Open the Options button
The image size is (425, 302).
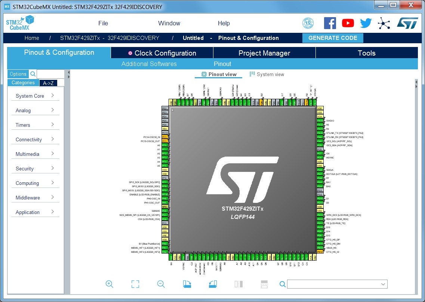tap(18, 74)
